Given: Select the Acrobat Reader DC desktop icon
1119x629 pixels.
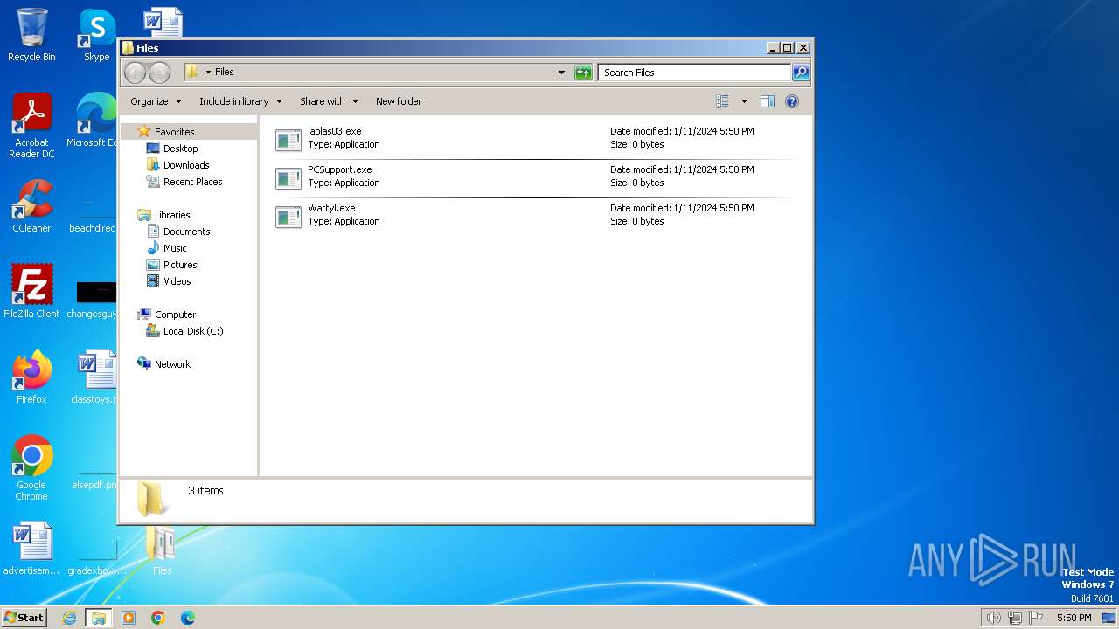Looking at the screenshot, I should [x=31, y=126].
